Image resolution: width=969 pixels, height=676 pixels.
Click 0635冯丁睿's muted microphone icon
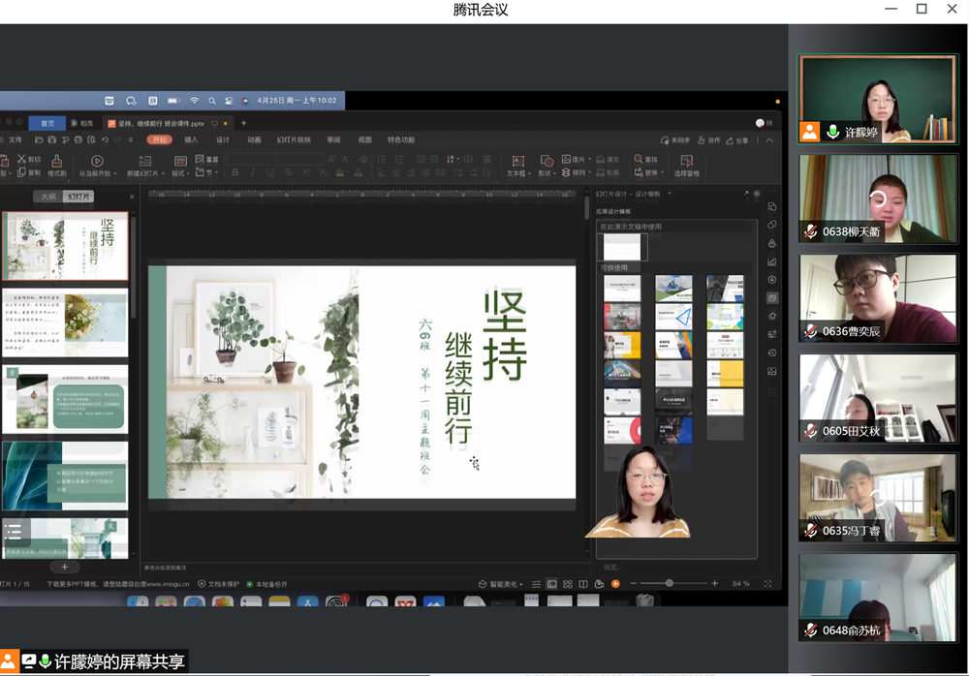[811, 530]
